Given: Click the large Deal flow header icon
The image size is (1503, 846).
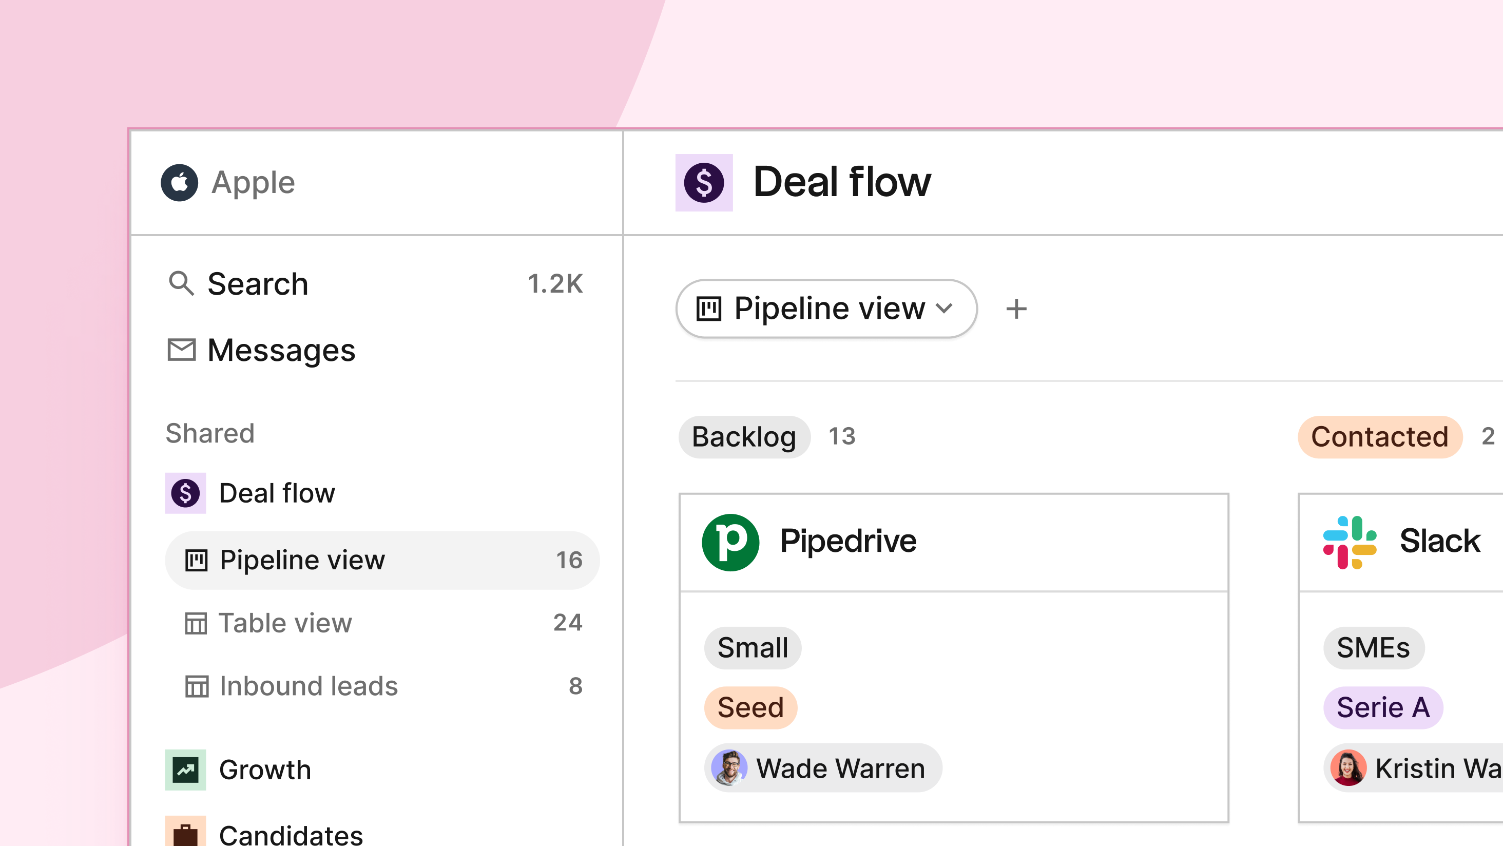Looking at the screenshot, I should point(704,183).
